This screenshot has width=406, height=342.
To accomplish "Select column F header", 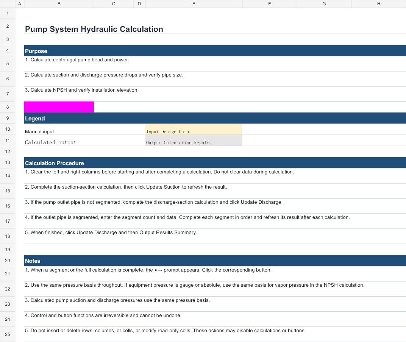I will (x=270, y=4).
